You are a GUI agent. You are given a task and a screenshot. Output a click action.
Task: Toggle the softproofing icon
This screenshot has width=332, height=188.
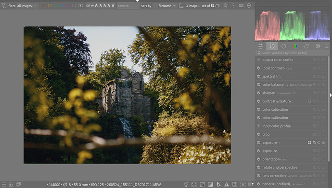click(218, 185)
